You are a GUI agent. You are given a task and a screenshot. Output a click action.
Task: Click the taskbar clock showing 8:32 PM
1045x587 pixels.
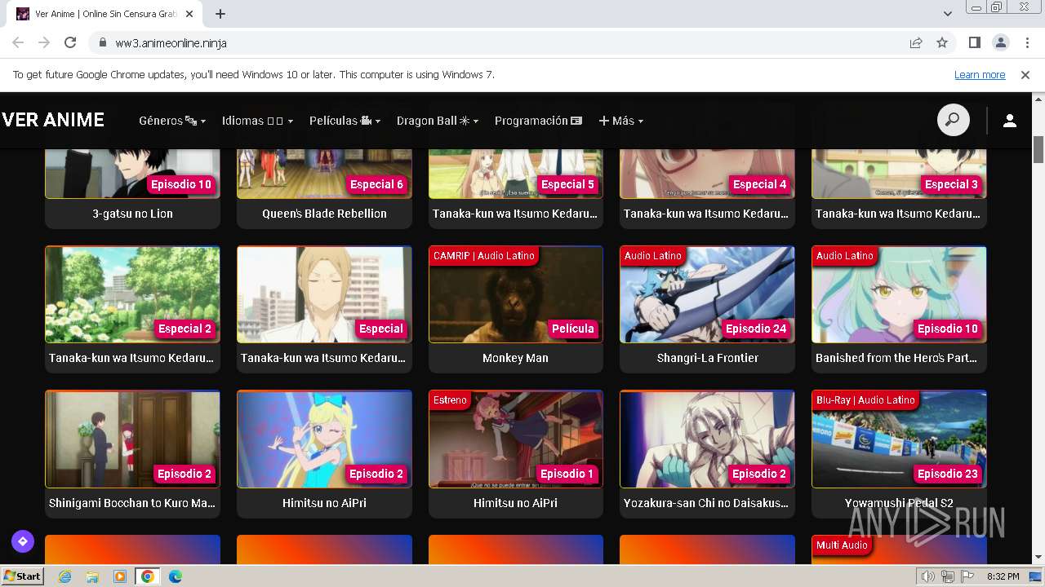click(1003, 576)
